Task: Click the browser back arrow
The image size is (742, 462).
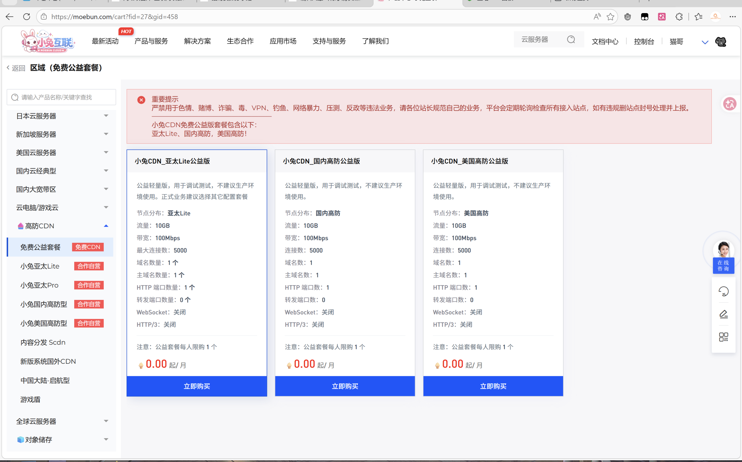Action: tap(10, 17)
